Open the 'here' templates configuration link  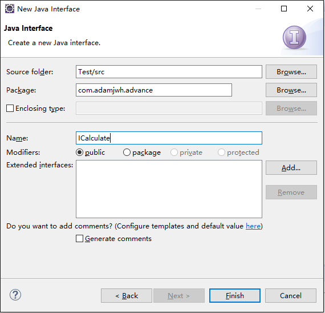pyautogui.click(x=253, y=226)
